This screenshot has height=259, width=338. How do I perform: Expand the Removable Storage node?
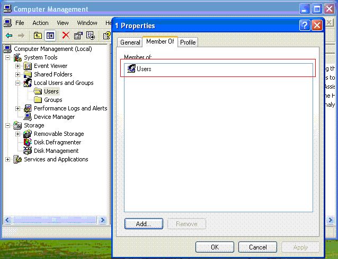pyautogui.click(x=18, y=134)
